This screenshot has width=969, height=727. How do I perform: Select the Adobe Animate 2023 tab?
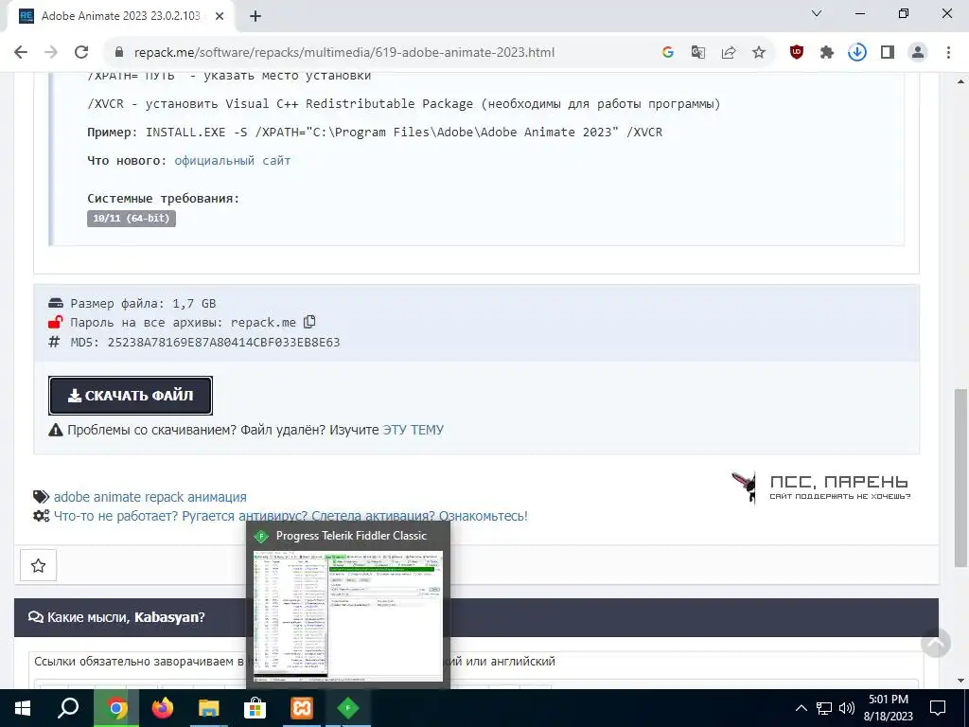pos(120,16)
